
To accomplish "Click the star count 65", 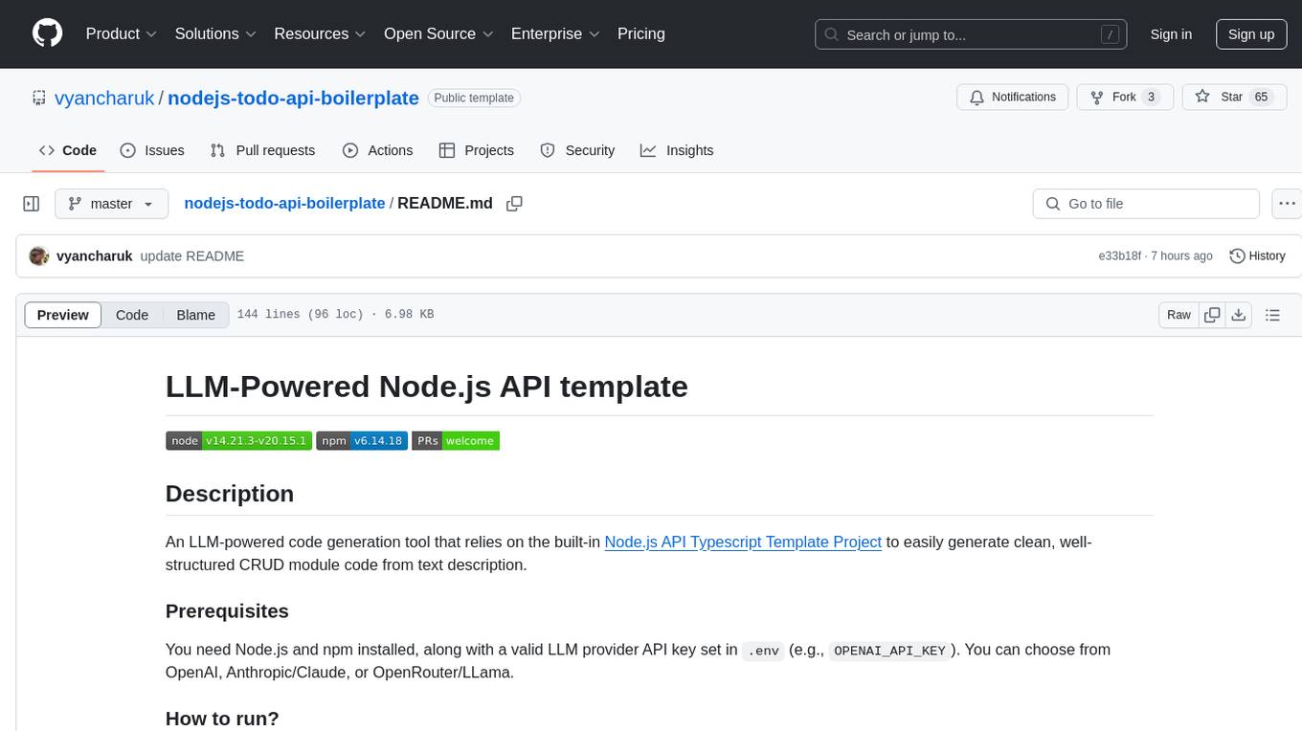I will [1261, 98].
